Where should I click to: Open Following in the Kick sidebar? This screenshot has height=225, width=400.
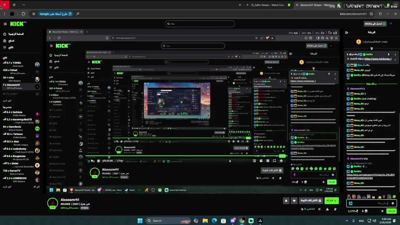pyautogui.click(x=8, y=47)
